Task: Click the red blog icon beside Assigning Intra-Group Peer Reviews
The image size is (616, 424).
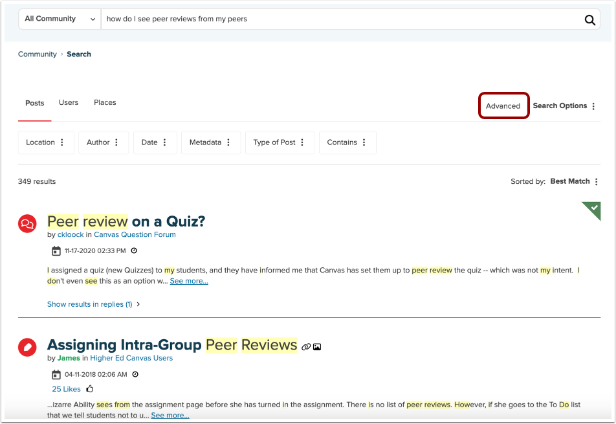Action: [x=27, y=348]
